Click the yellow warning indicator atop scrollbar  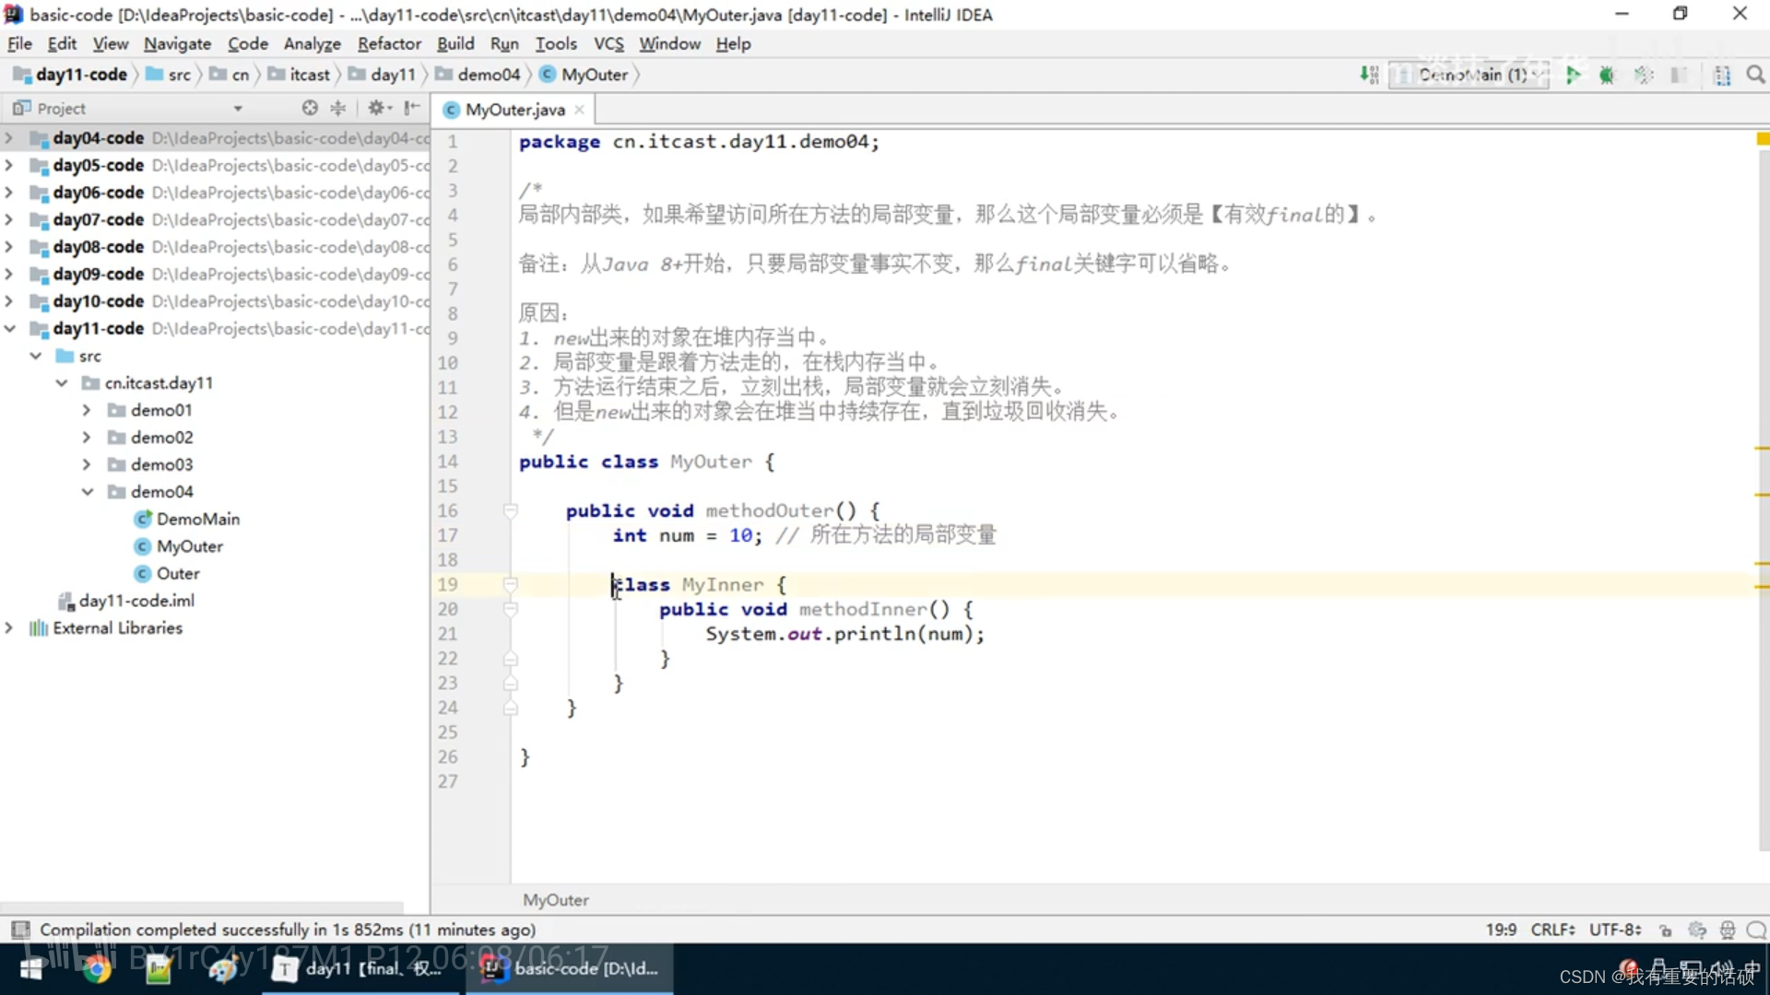(1762, 139)
